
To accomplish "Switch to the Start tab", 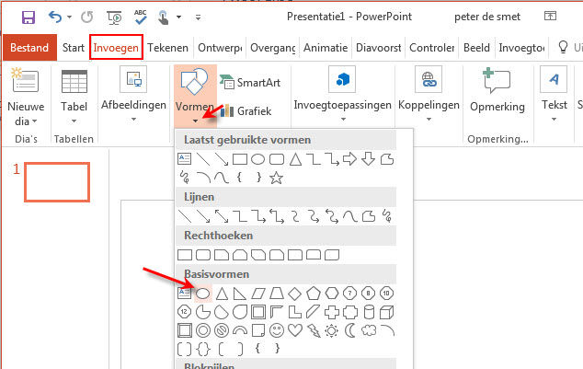I will 74,48.
